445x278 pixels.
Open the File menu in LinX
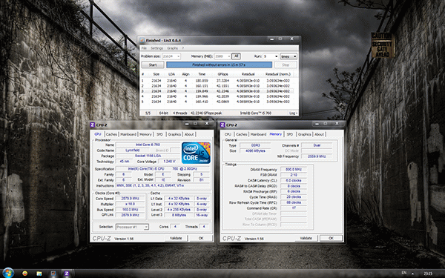[144, 48]
